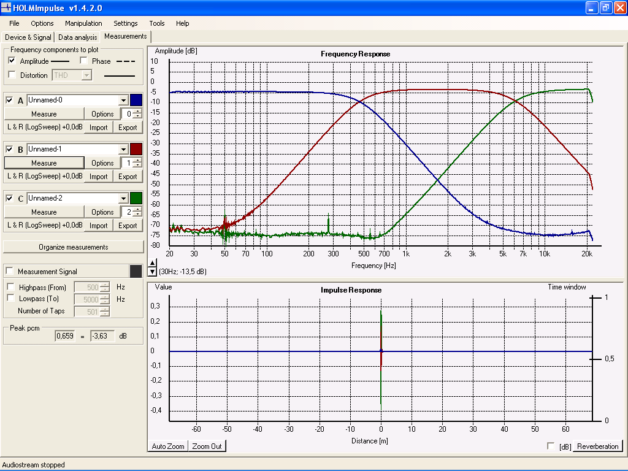Click the Auto Zoom button
This screenshot has height=471, width=628.
click(168, 446)
